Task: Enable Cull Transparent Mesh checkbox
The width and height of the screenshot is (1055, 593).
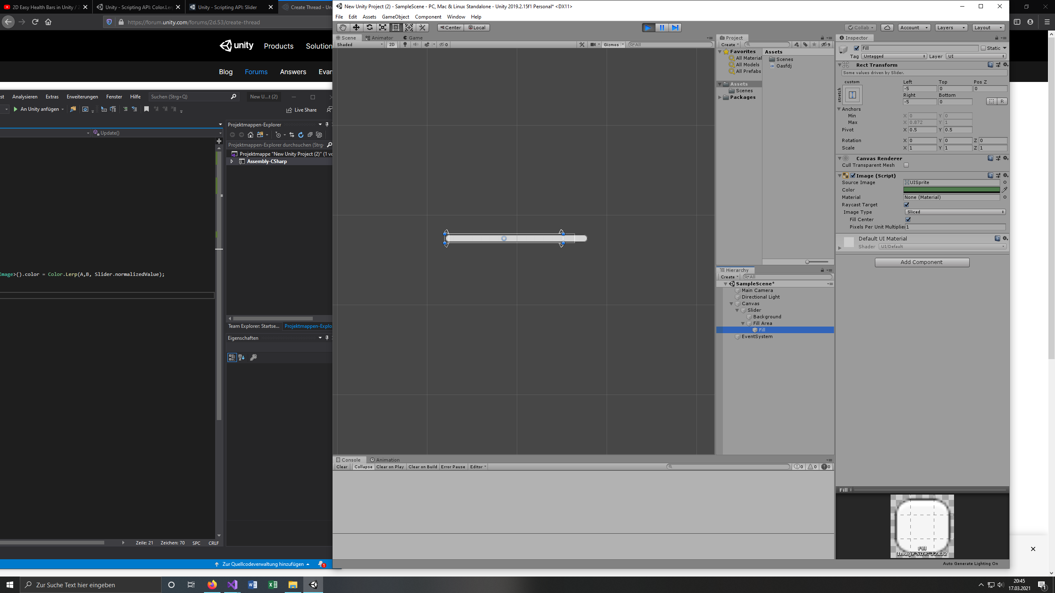Action: (x=906, y=165)
